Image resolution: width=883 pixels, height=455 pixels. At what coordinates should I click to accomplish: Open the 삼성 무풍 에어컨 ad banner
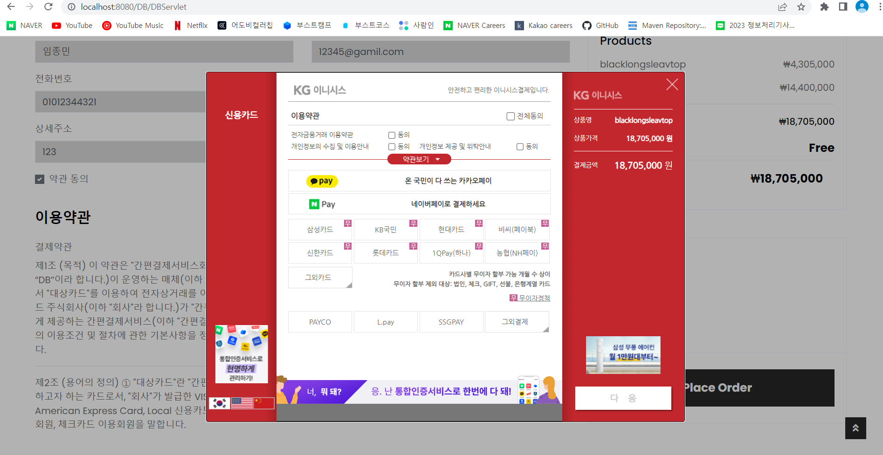[623, 355]
